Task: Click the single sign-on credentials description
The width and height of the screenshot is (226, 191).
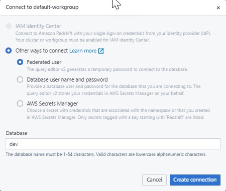Action: pos(114,36)
